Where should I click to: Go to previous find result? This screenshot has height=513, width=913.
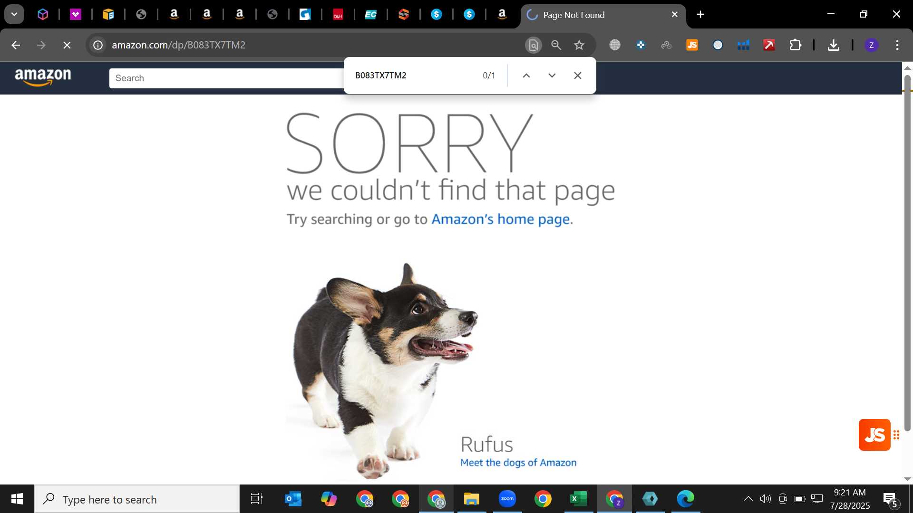526,76
